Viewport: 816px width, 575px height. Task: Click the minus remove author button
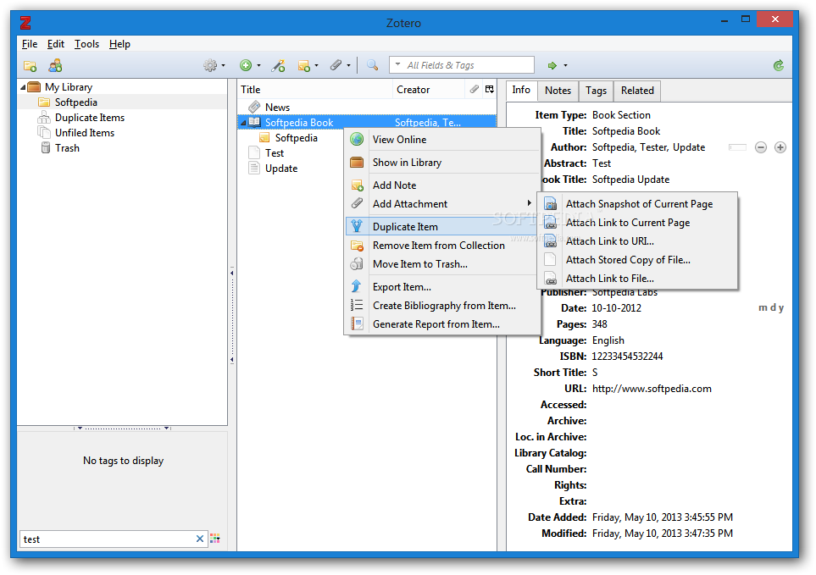point(761,147)
